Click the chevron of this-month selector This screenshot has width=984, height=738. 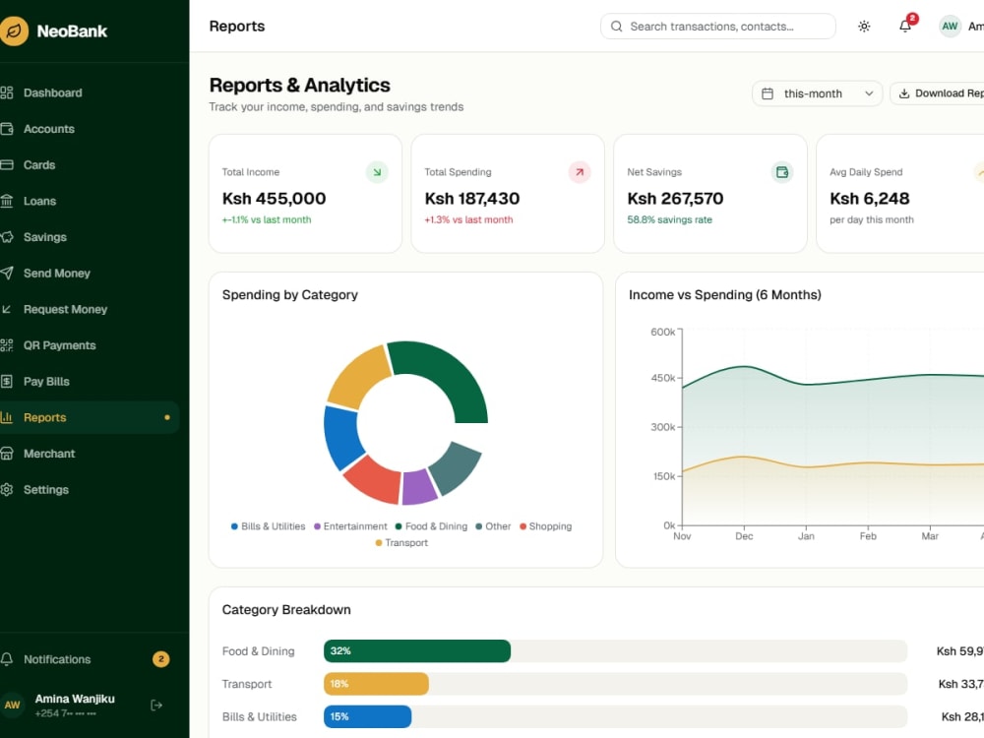click(x=869, y=93)
